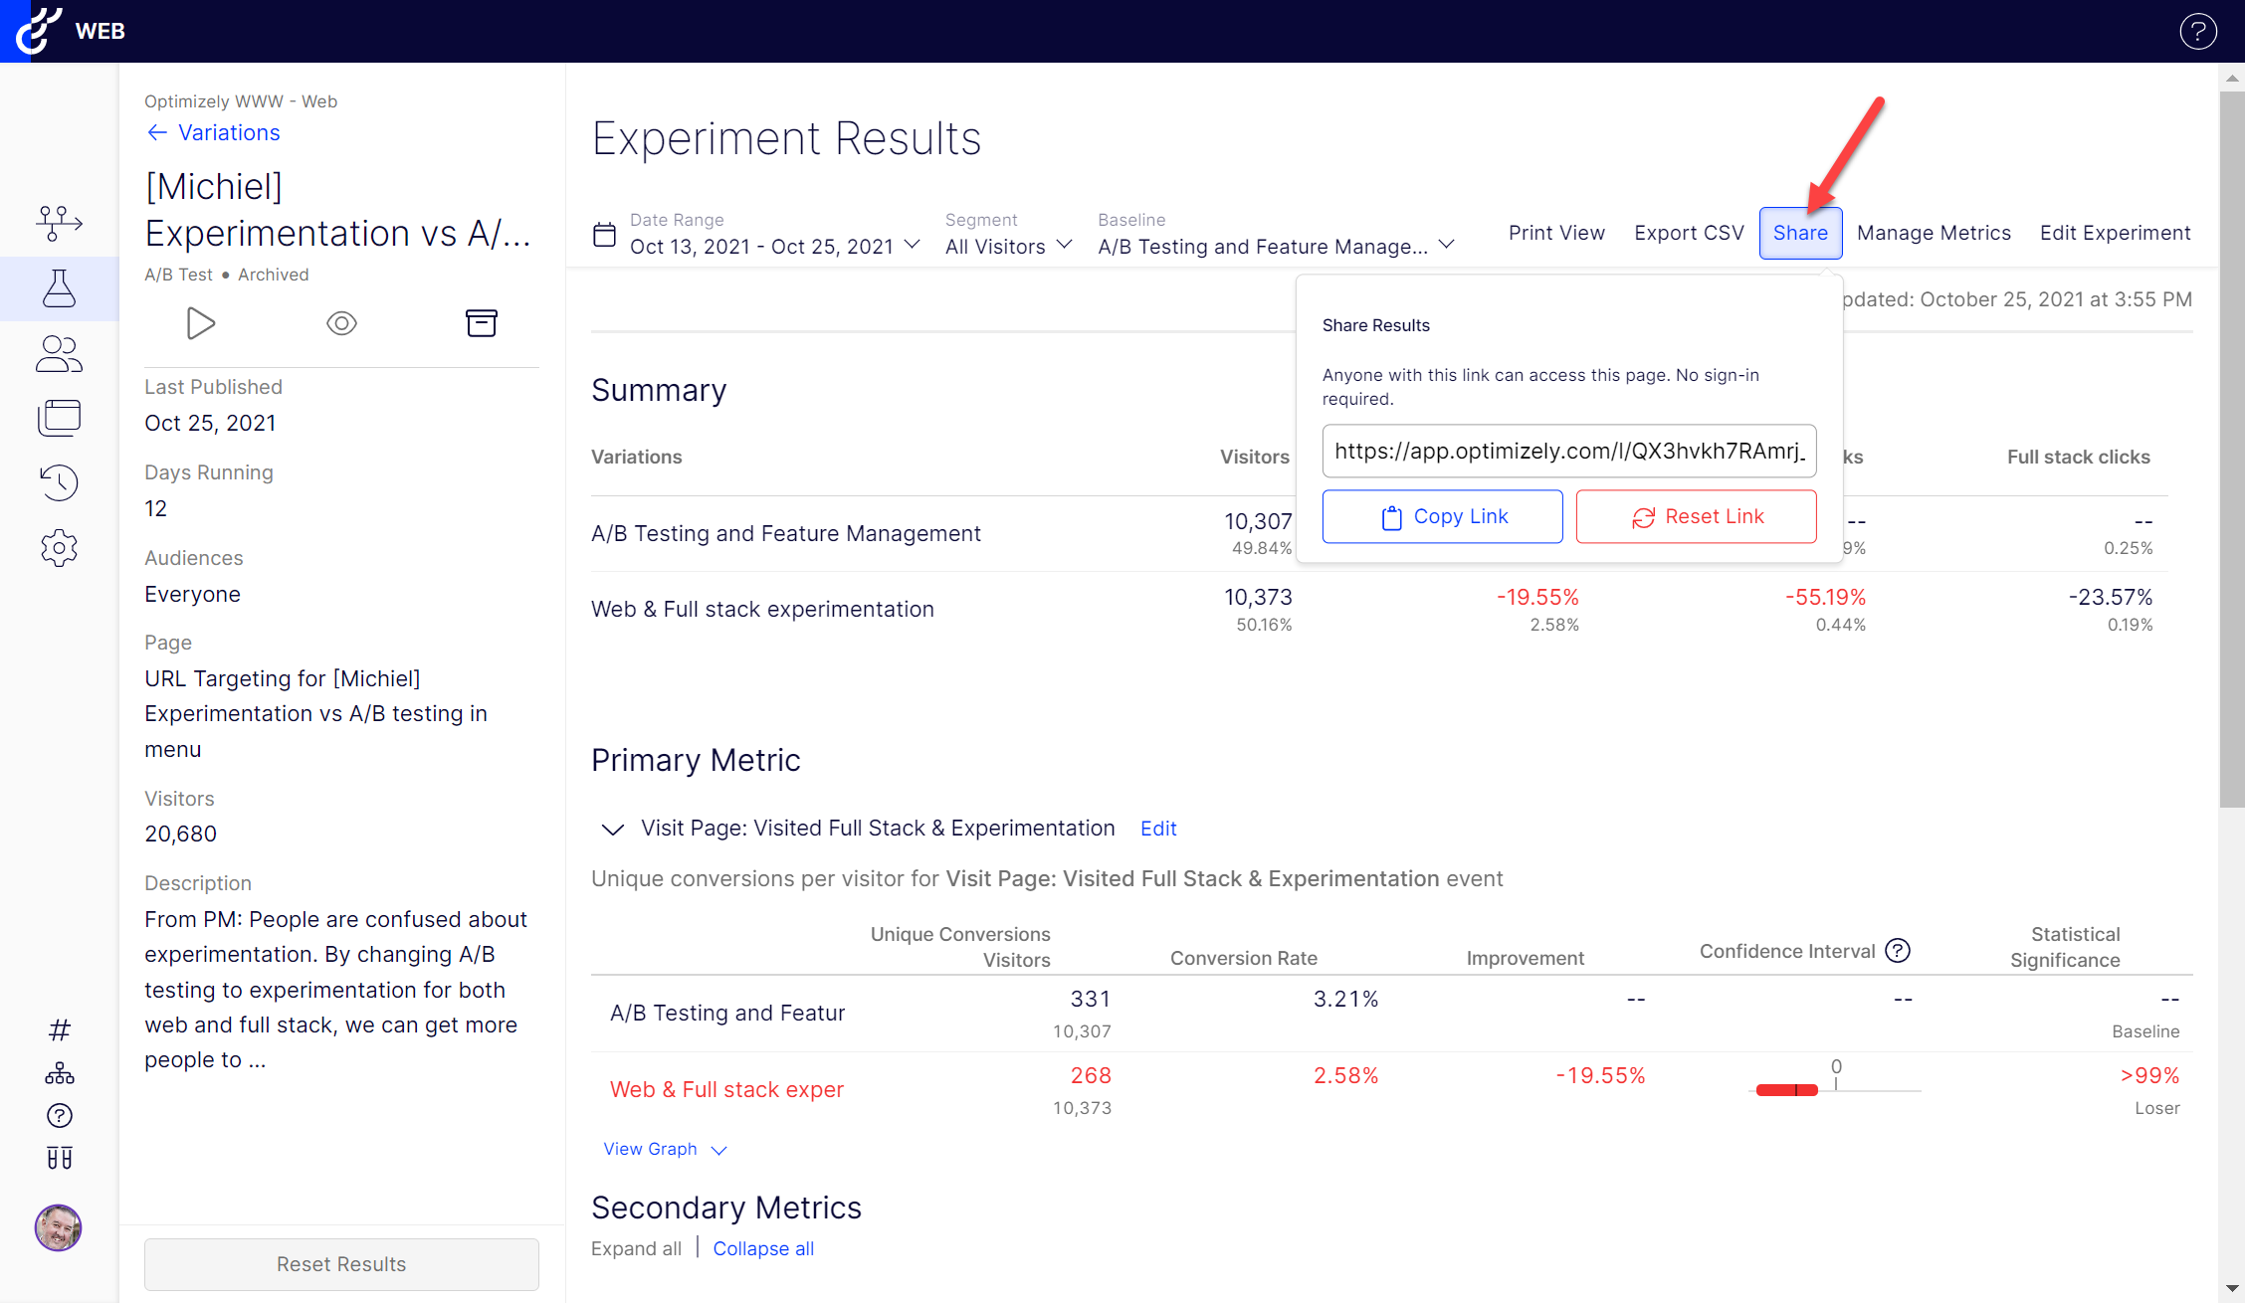Click the Copy Link button
This screenshot has width=2245, height=1303.
(x=1442, y=516)
